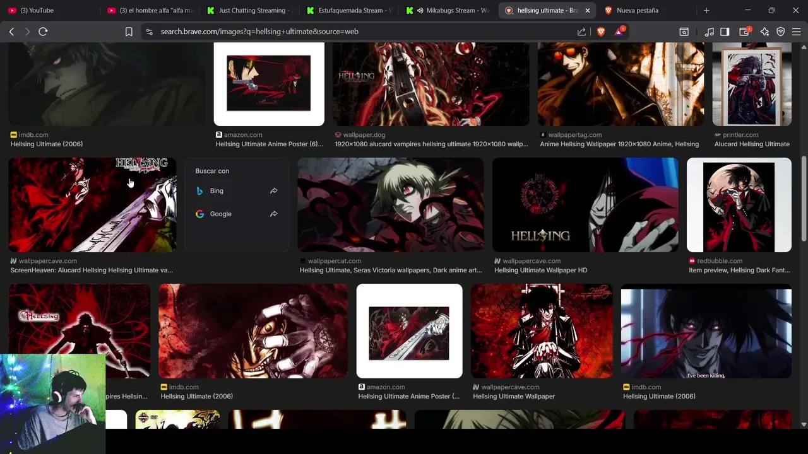Open the tab search icon
The image size is (808, 454).
click(x=684, y=32)
